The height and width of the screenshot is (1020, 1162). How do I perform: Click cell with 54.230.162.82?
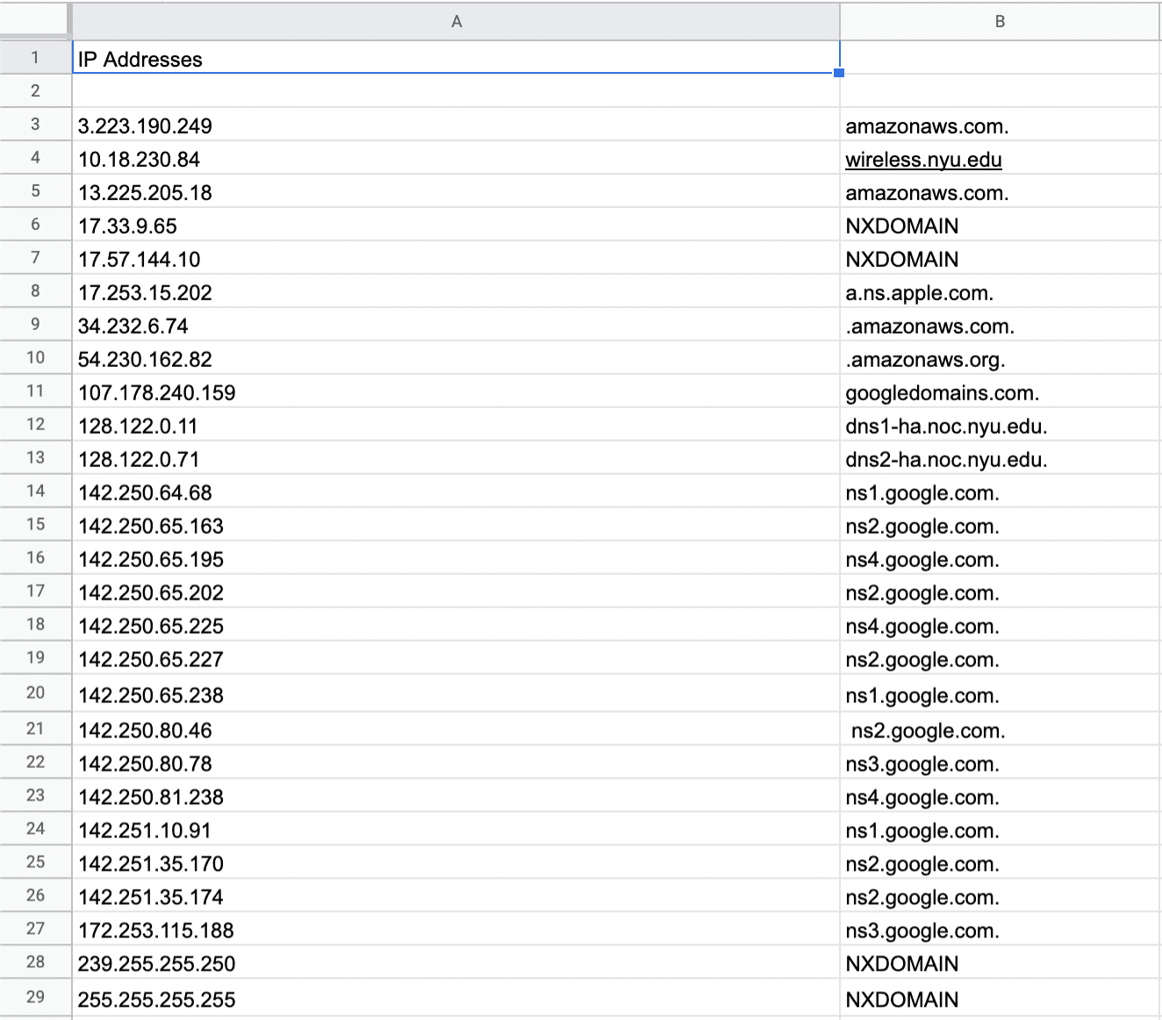(455, 359)
